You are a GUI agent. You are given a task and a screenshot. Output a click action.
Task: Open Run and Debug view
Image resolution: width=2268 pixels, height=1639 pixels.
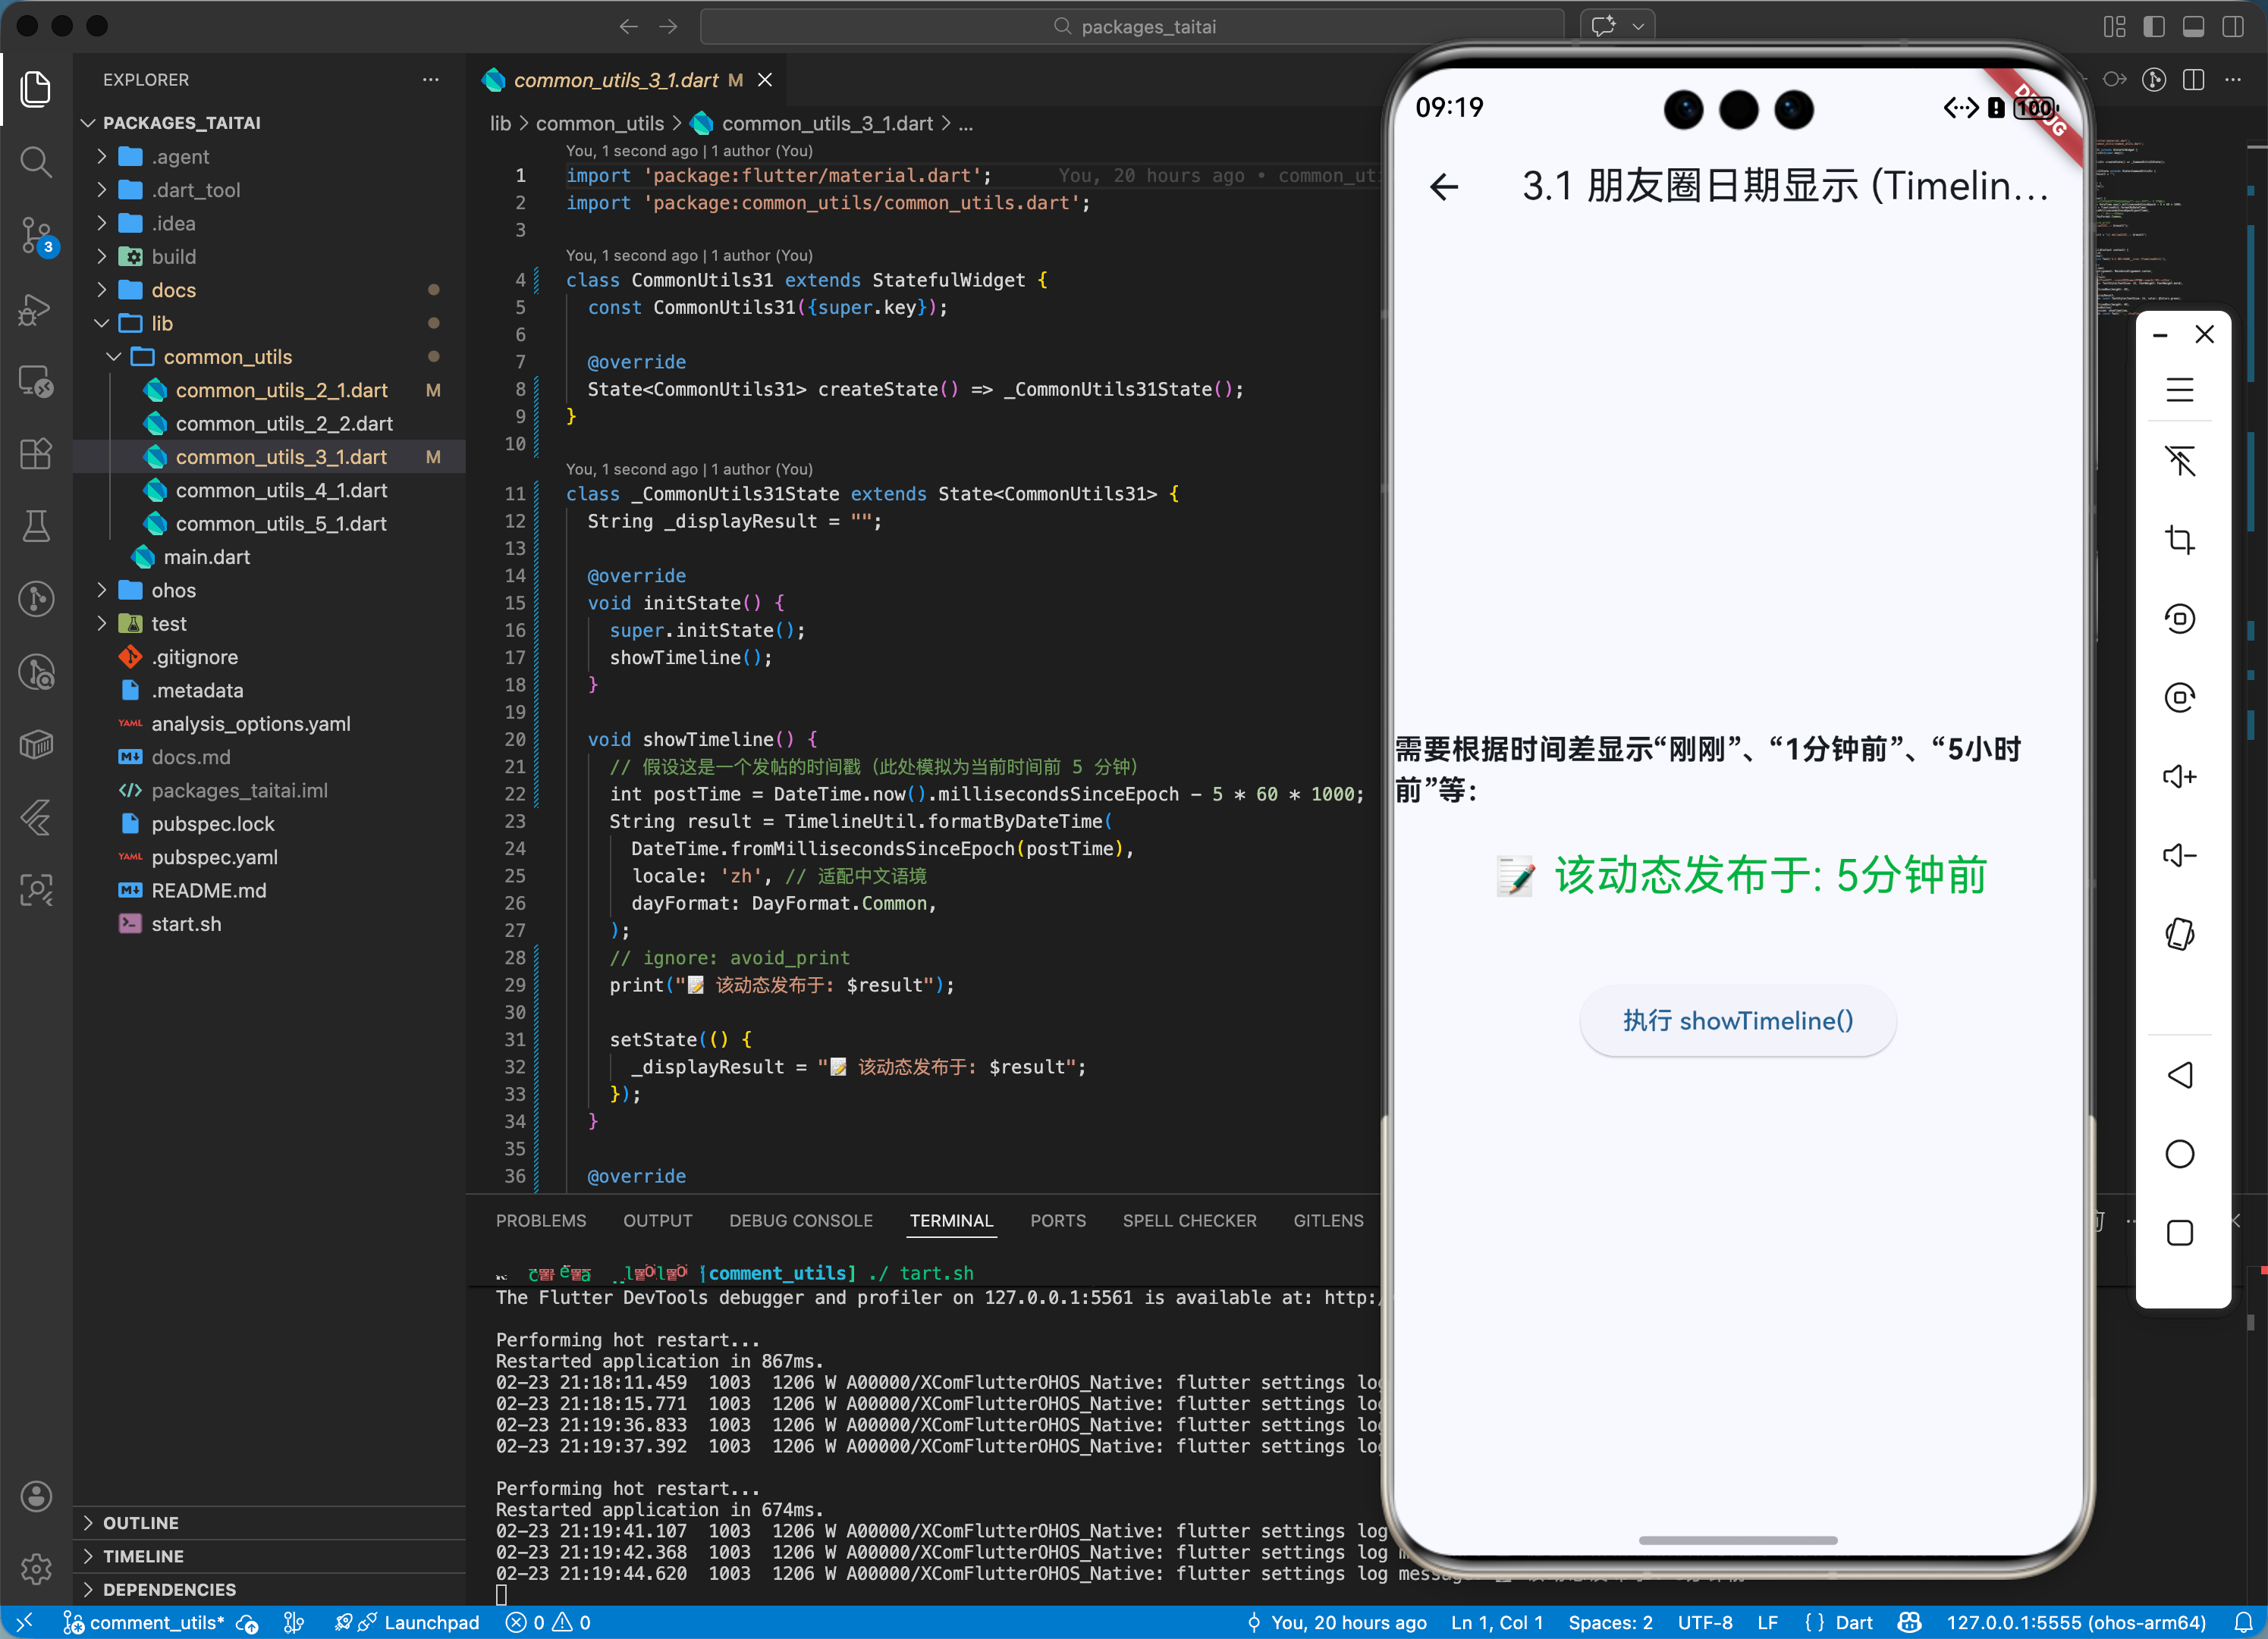pyautogui.click(x=36, y=309)
